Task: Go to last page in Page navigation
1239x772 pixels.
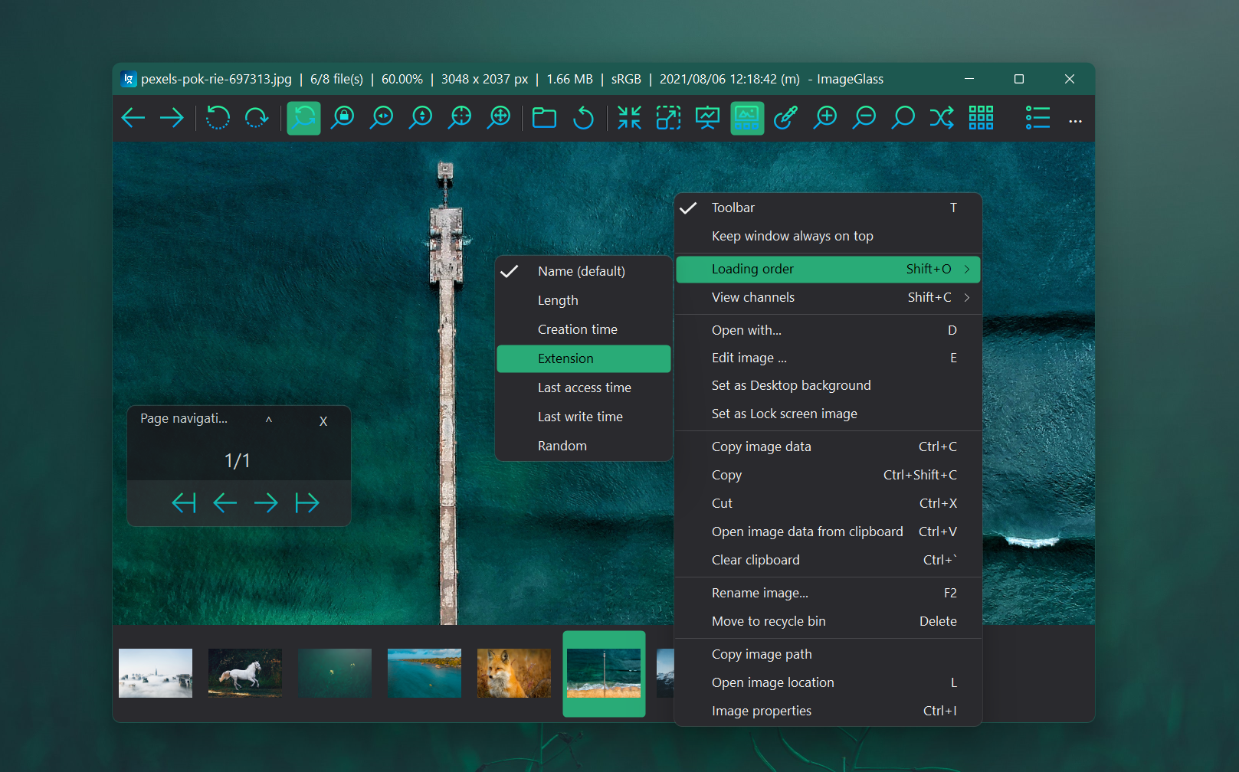Action: click(x=307, y=502)
